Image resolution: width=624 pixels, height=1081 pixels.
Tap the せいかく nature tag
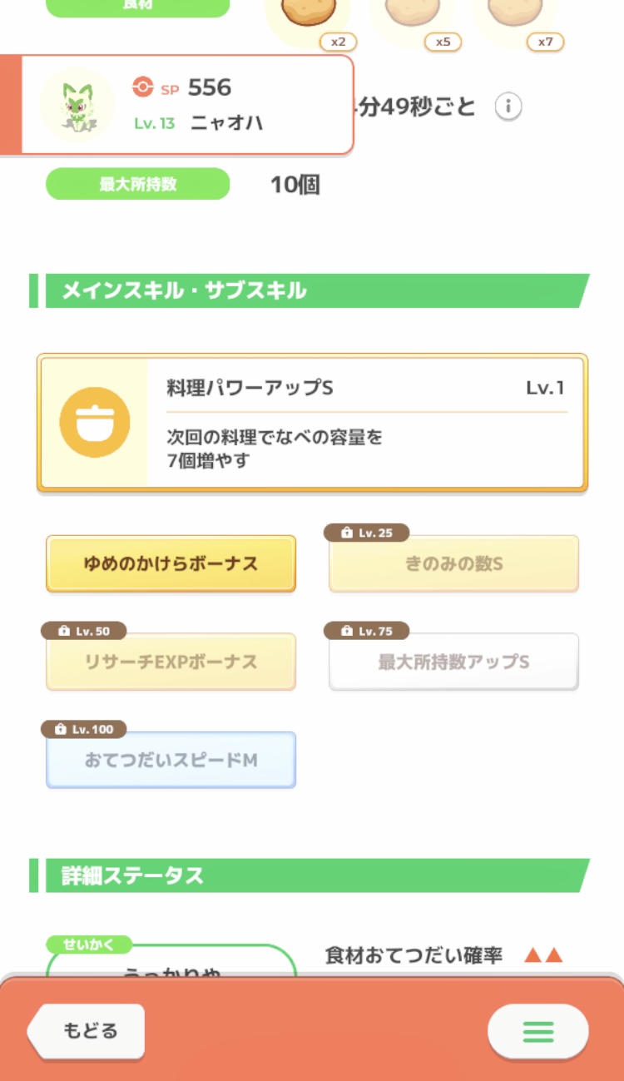pos(89,945)
